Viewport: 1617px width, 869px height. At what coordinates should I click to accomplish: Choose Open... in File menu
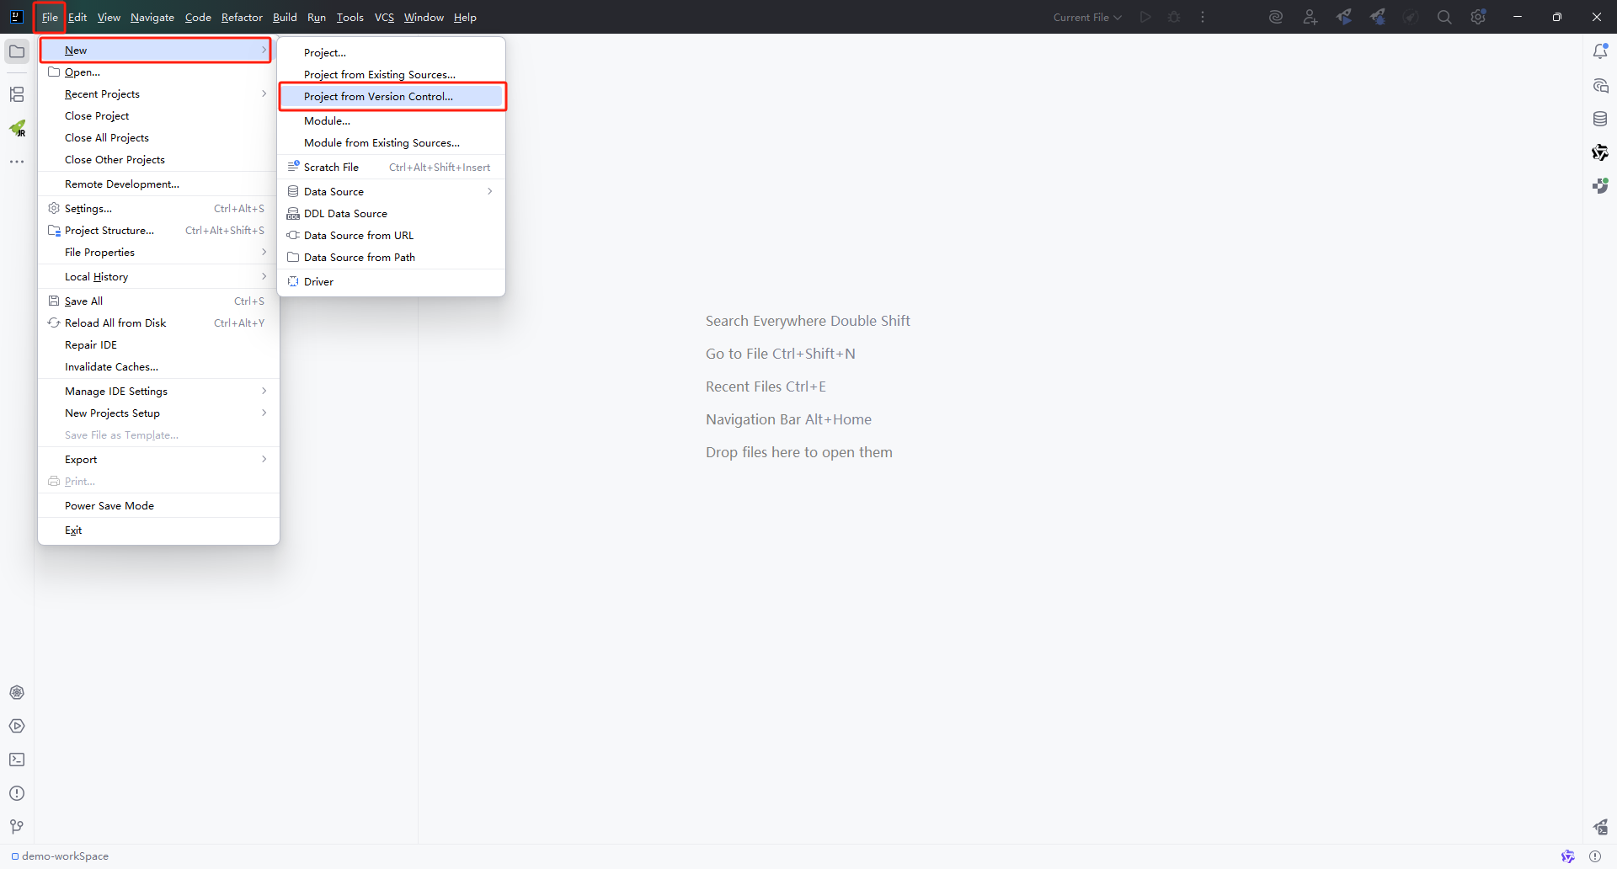coord(158,72)
